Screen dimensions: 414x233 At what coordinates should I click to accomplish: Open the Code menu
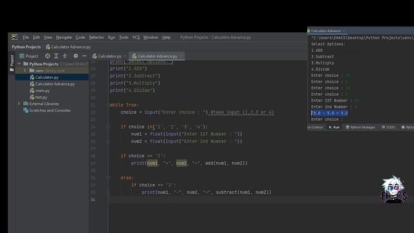pos(80,38)
